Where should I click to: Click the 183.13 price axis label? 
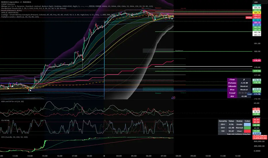[257, 35]
